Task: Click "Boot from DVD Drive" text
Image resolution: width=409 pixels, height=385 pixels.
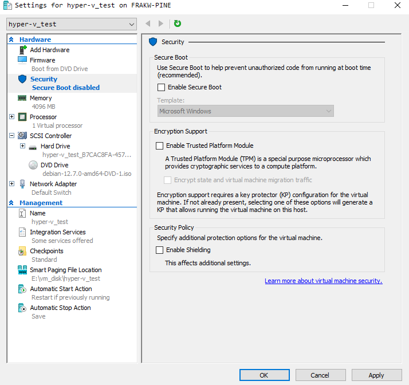Action: [60, 69]
